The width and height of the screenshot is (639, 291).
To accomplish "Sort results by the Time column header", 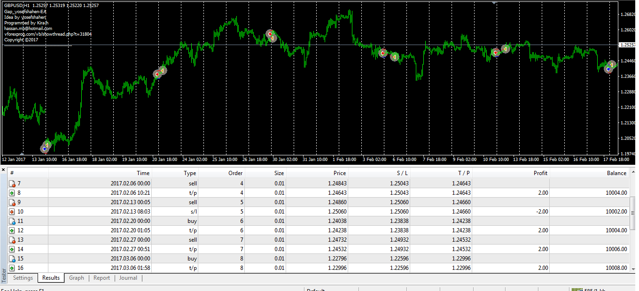I will pyautogui.click(x=100, y=173).
